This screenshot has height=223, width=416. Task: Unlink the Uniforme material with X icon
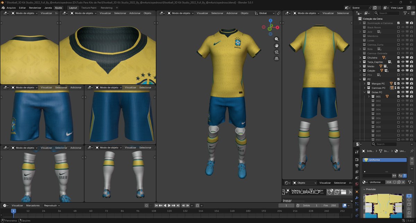coord(403,182)
